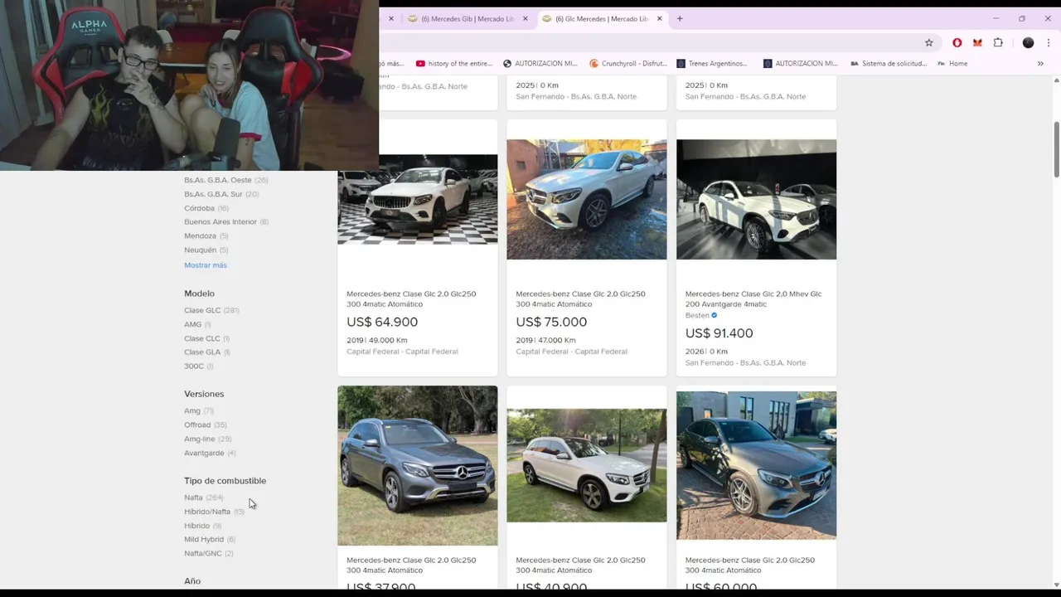Viewport: 1061px width, 597px height.
Task: Open the Chrome profile avatar
Action: pos(1028,42)
